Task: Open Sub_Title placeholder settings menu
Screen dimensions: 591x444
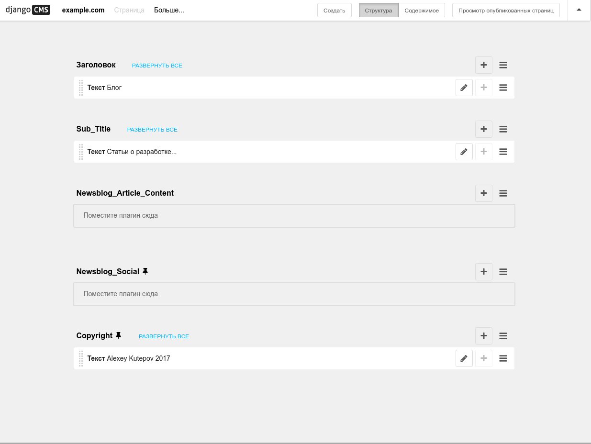Action: coord(503,129)
